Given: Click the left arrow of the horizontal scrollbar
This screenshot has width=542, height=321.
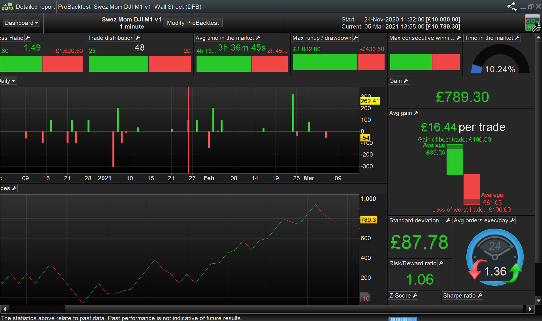Looking at the screenshot, I should [x=4, y=309].
